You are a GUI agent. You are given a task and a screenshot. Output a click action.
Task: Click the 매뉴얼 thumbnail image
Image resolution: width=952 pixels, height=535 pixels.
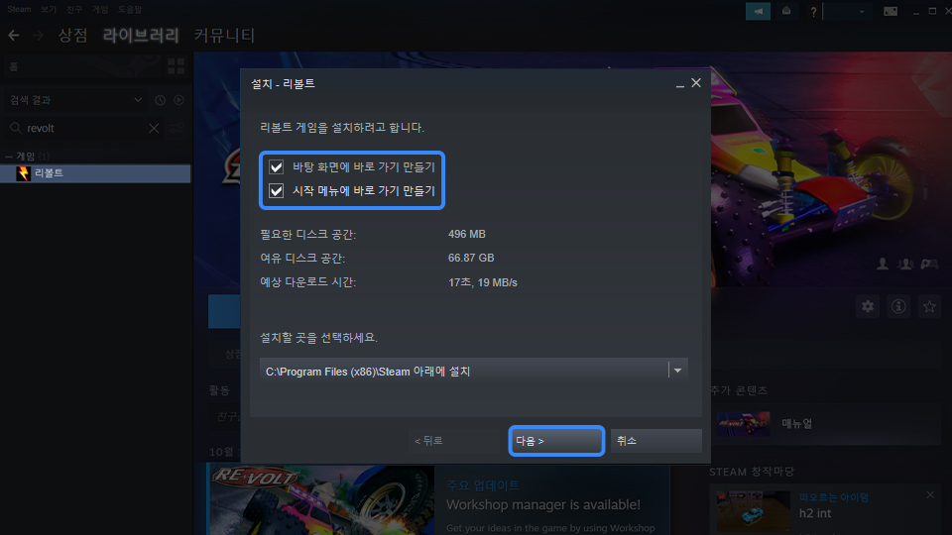pos(743,423)
